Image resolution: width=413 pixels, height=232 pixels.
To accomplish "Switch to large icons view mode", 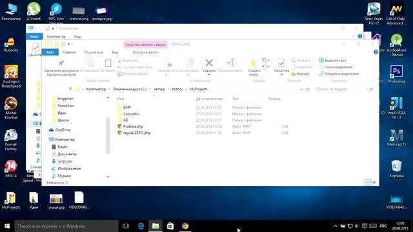I will [374, 182].
